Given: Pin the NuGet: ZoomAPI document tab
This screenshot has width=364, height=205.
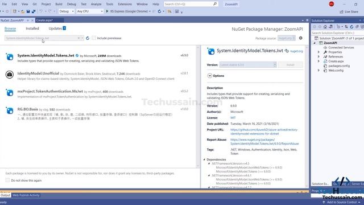Looking at the screenshot, I should tap(28, 20).
